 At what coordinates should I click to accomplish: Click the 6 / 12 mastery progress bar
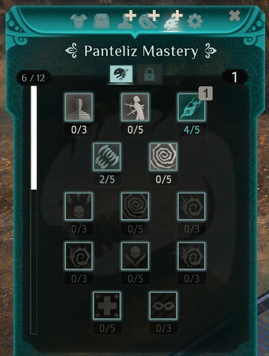(34, 210)
